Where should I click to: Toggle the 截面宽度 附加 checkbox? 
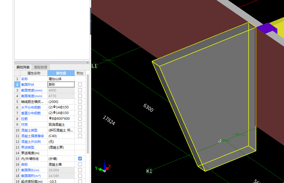(80, 90)
